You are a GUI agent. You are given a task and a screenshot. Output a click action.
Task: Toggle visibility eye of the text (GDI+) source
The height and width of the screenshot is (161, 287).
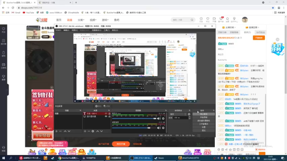(106, 113)
